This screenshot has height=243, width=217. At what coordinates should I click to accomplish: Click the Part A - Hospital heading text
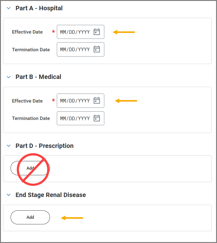(39, 8)
